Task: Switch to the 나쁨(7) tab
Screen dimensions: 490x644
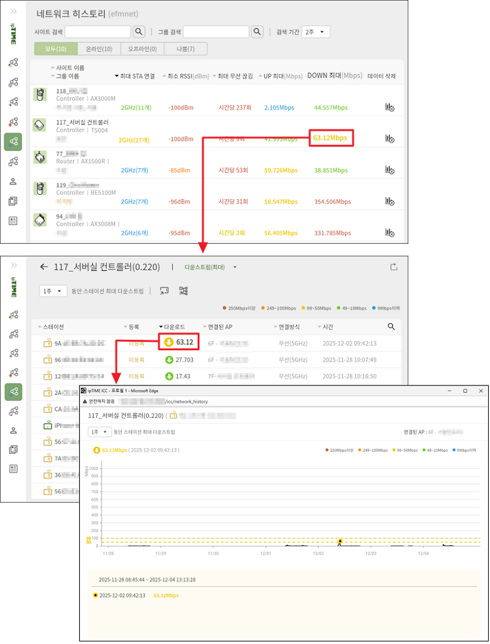Action: pyautogui.click(x=186, y=49)
